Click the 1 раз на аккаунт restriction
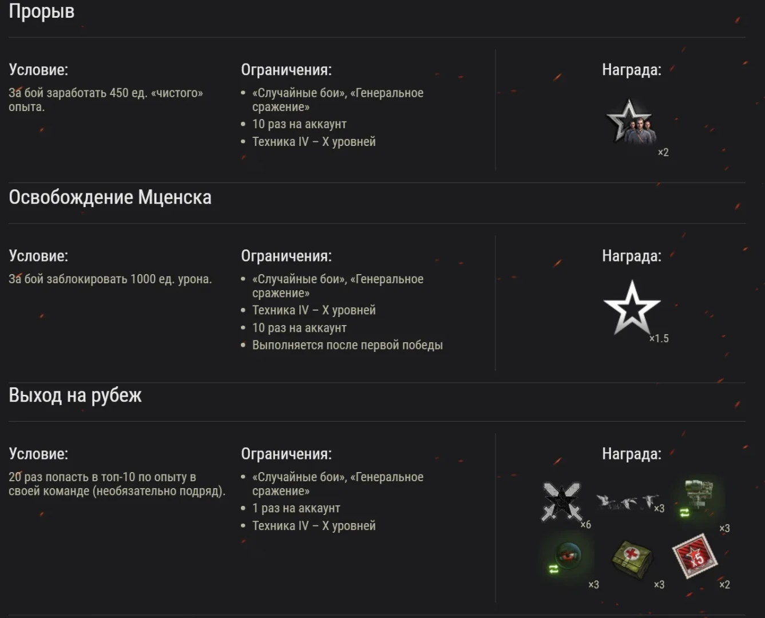765x618 pixels. [296, 508]
